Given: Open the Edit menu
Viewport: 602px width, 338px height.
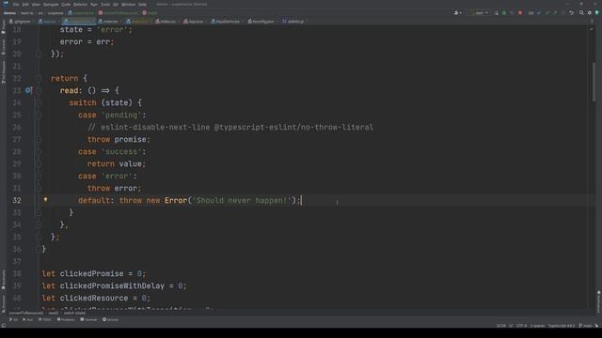Looking at the screenshot, I should click(x=25, y=4).
